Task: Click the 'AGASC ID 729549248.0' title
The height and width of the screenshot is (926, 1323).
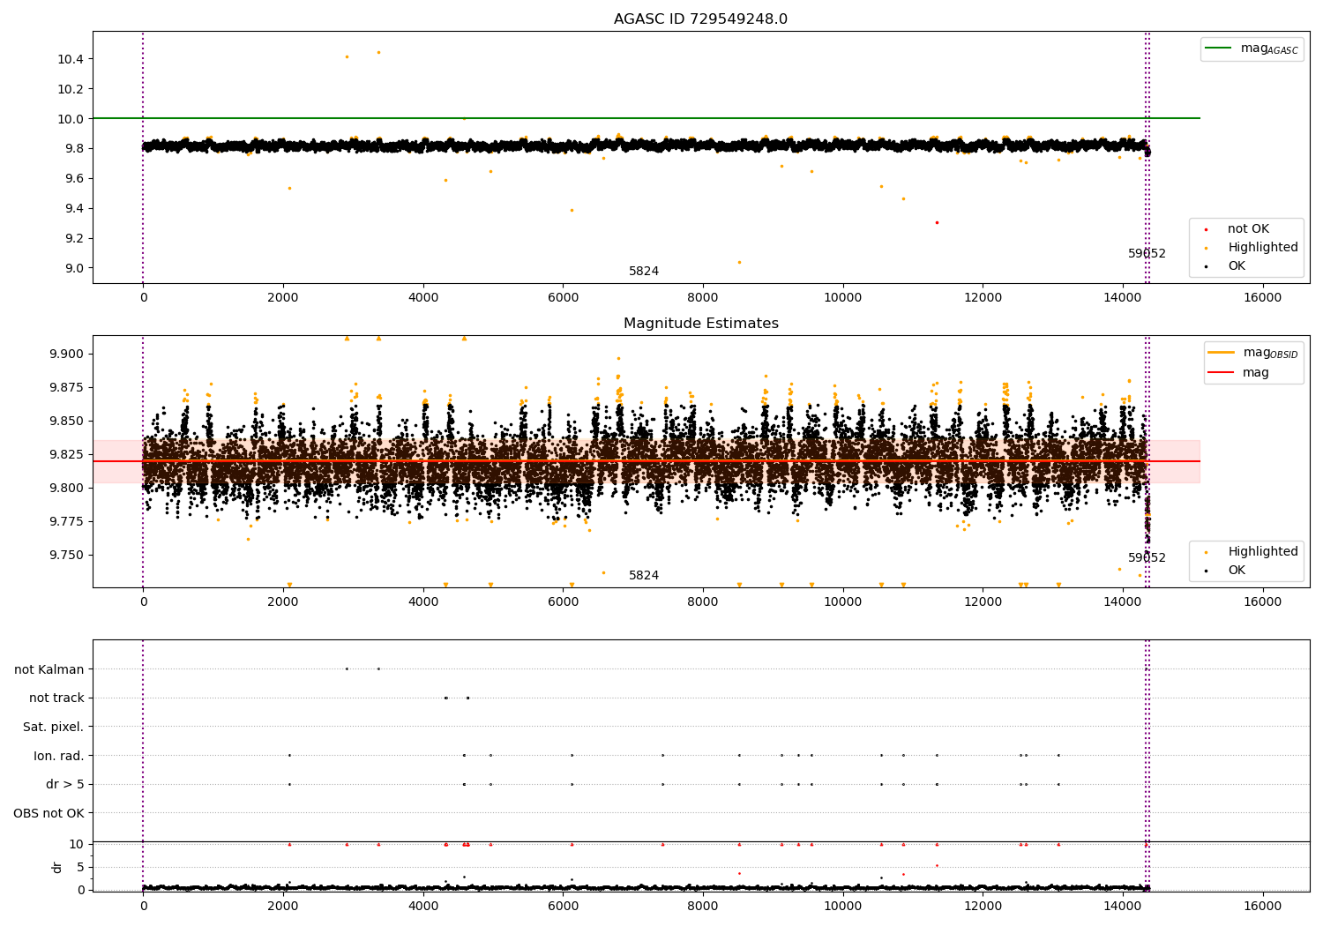Action: [700, 19]
